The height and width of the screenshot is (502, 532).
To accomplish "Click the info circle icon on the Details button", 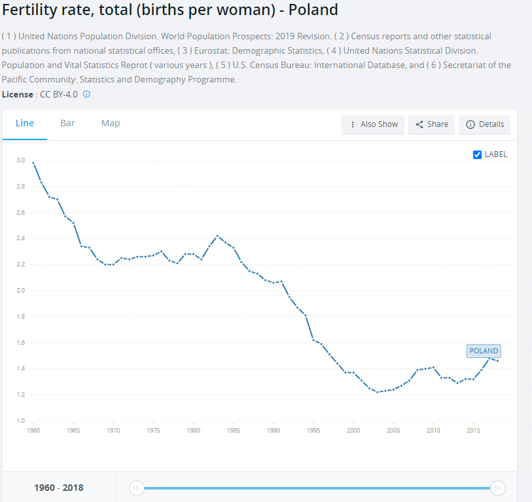I will point(470,124).
